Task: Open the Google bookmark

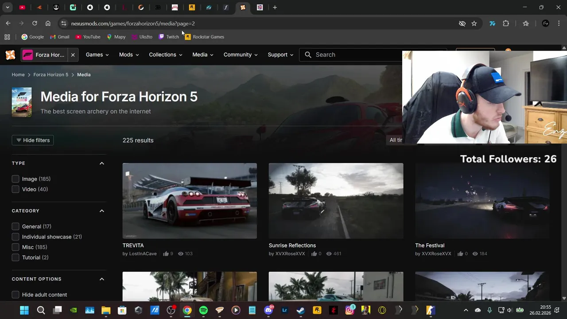Action: (x=33, y=37)
